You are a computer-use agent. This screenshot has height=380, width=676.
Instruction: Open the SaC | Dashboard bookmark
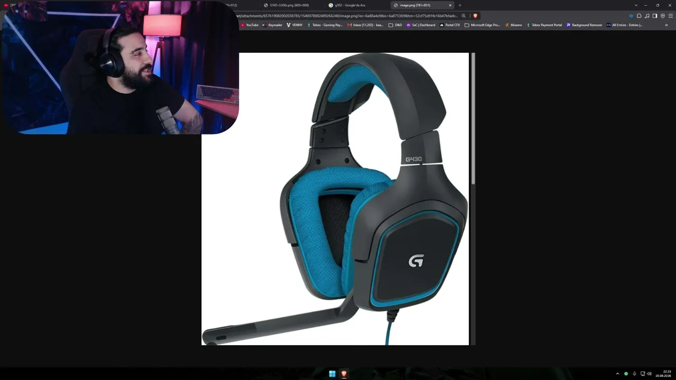click(x=421, y=25)
